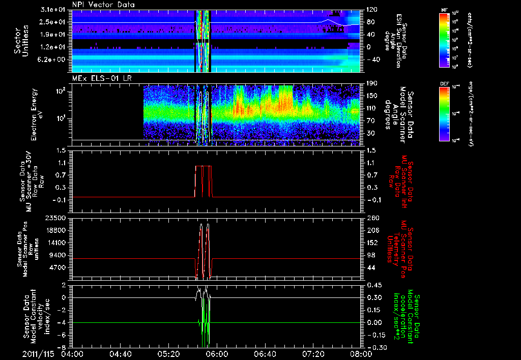Click the "98" telemetry position tick value
The height and width of the screenshot is (360, 521).
click(371, 255)
